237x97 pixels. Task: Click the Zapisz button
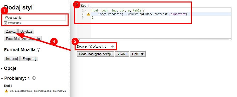(11, 32)
